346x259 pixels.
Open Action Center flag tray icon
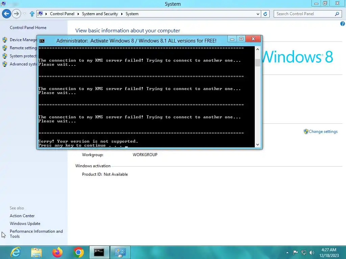point(295,253)
